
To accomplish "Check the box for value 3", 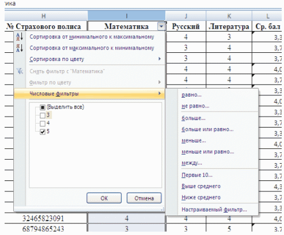I will pyautogui.click(x=43, y=115).
